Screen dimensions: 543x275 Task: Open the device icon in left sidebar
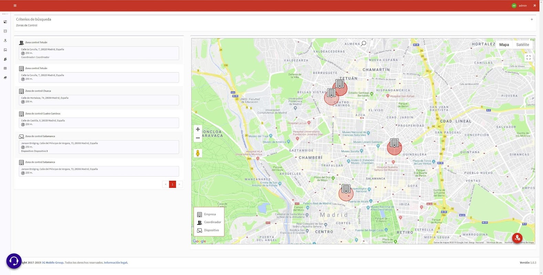click(5, 50)
